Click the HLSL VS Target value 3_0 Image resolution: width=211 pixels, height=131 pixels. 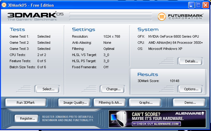coord(106,55)
